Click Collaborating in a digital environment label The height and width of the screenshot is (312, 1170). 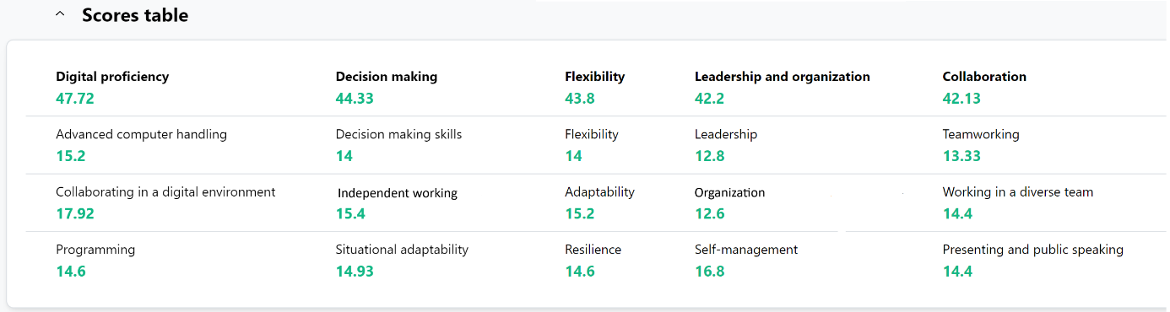(165, 192)
